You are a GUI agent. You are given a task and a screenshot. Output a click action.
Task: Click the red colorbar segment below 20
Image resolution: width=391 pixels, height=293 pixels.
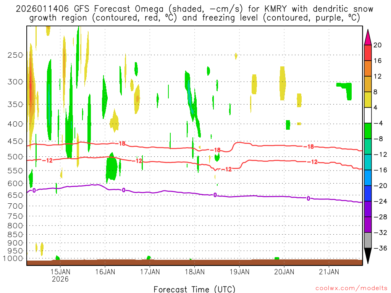click(x=368, y=53)
